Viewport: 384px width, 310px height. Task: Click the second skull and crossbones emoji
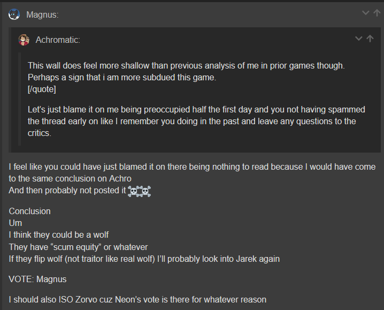coord(145,191)
